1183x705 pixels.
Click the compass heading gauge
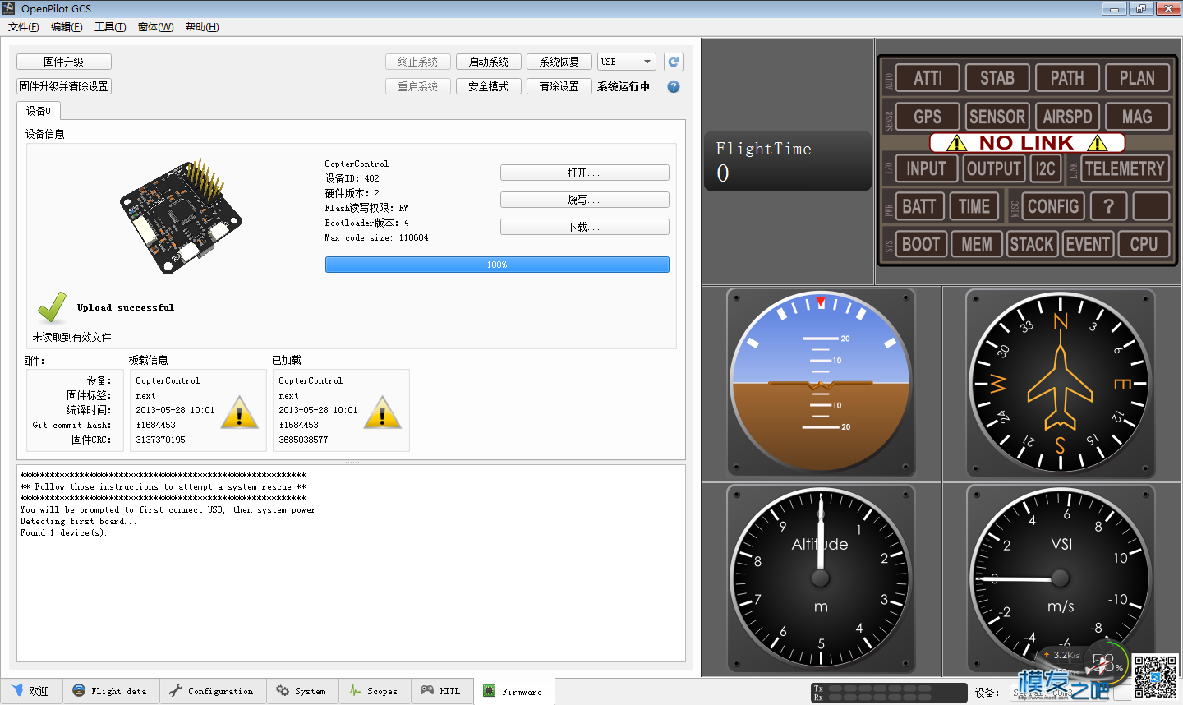[x=1061, y=383]
